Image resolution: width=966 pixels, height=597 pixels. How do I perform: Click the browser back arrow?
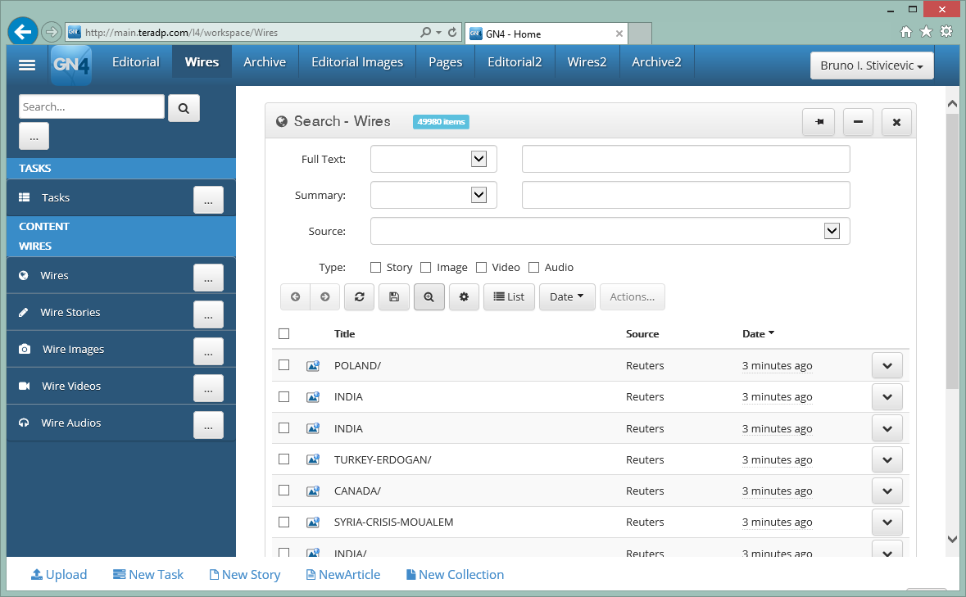point(23,31)
